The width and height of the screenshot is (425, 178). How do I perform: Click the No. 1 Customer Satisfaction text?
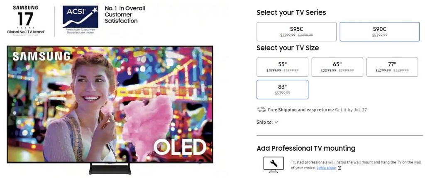click(125, 14)
